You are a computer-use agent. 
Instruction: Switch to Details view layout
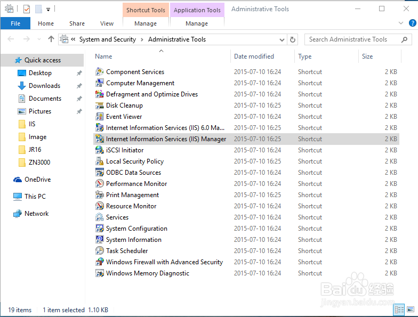pos(399,310)
